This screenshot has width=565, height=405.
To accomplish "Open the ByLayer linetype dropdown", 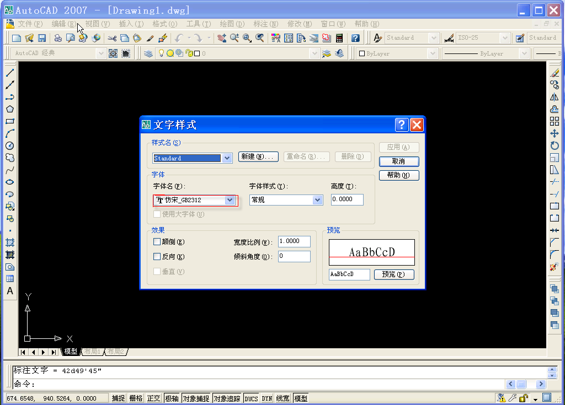I will (x=524, y=53).
